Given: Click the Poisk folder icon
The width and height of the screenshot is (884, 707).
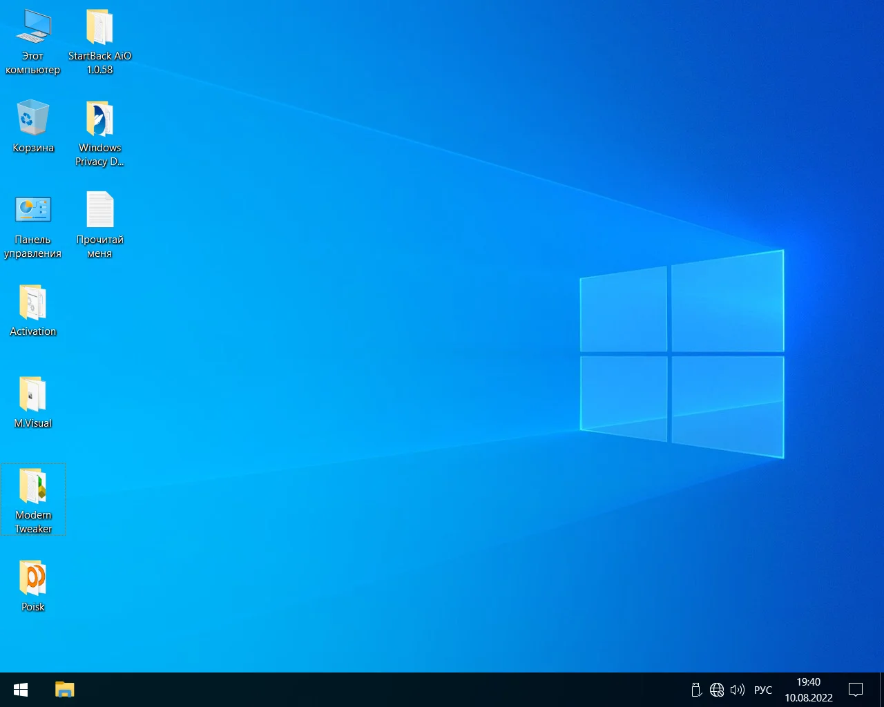Looking at the screenshot, I should (32, 578).
